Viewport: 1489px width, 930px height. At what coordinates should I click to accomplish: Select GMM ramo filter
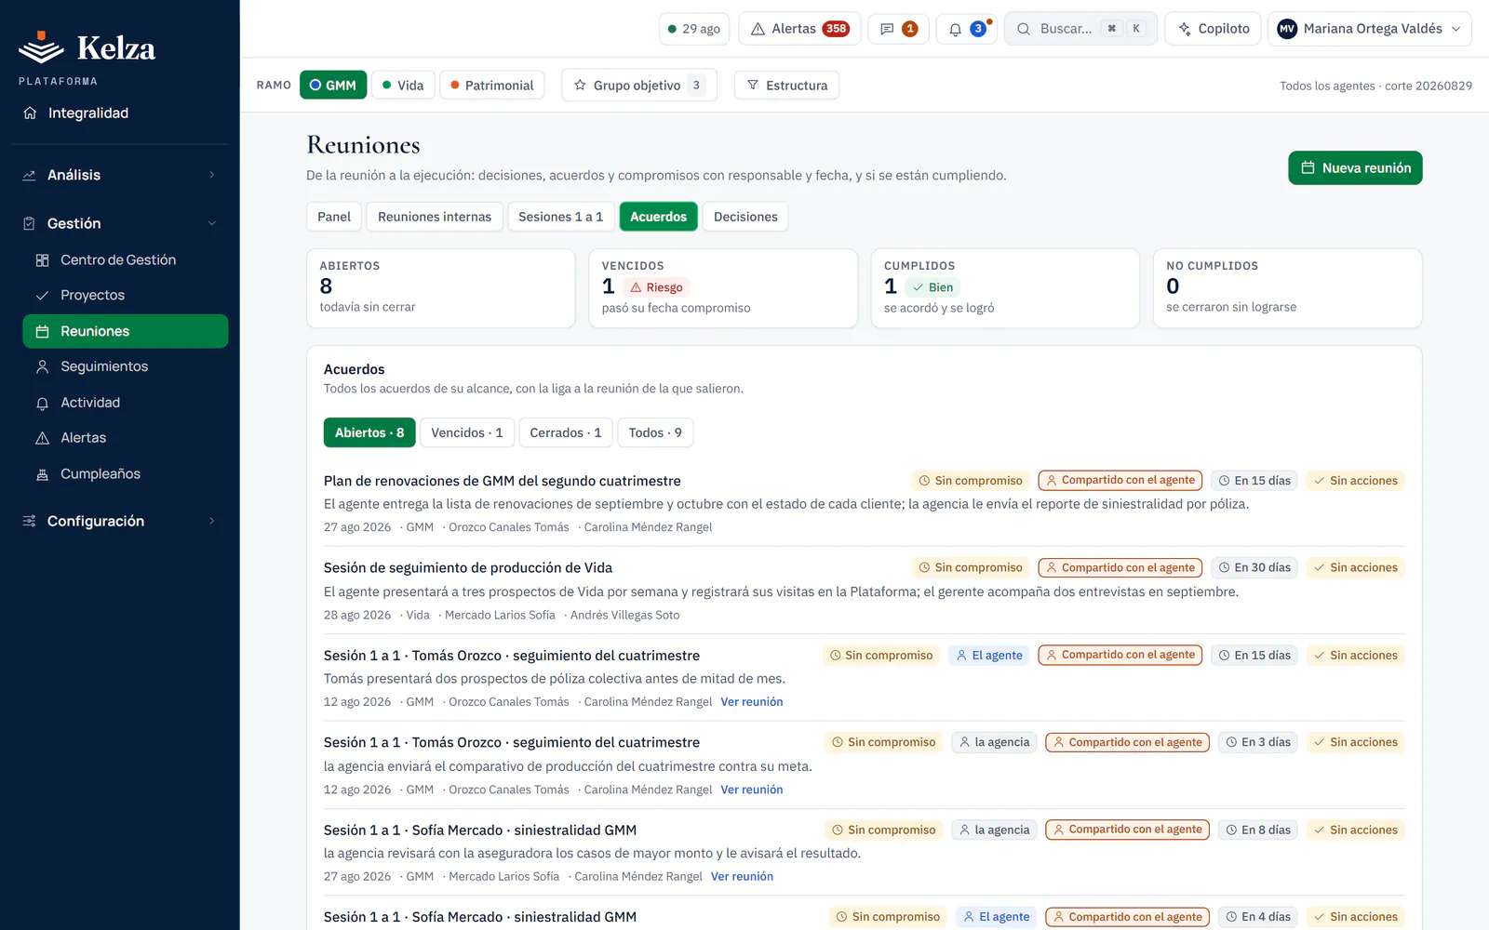point(333,86)
